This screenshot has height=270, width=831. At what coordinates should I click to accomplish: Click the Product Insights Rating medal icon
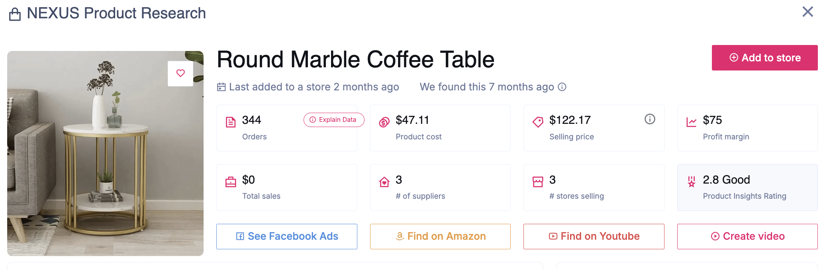click(691, 182)
